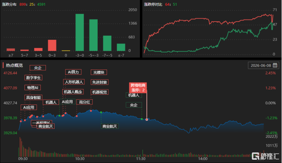The image size is (282, 163).
Task: Click the 3~5 red distribution bar
Action: 38,50
